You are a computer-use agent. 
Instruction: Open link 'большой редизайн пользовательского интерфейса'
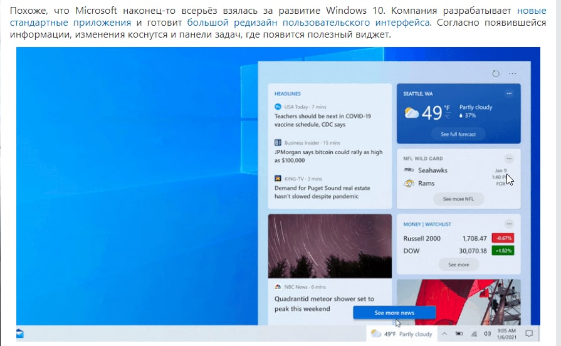308,23
